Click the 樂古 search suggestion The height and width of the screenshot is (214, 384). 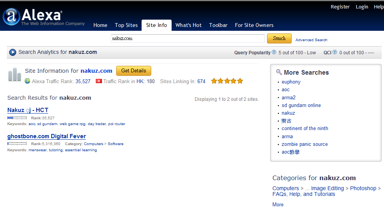coord(286,121)
